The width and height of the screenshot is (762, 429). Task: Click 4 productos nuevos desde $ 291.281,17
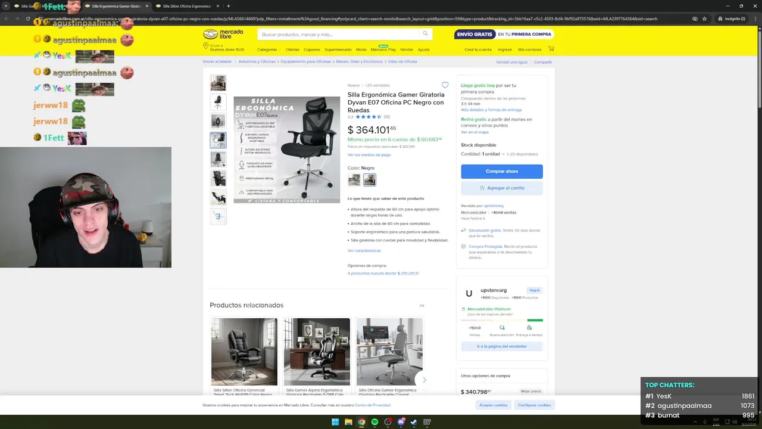coord(383,273)
